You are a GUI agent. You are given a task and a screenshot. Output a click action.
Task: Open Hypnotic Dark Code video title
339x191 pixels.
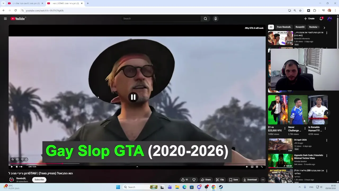(x=309, y=157)
